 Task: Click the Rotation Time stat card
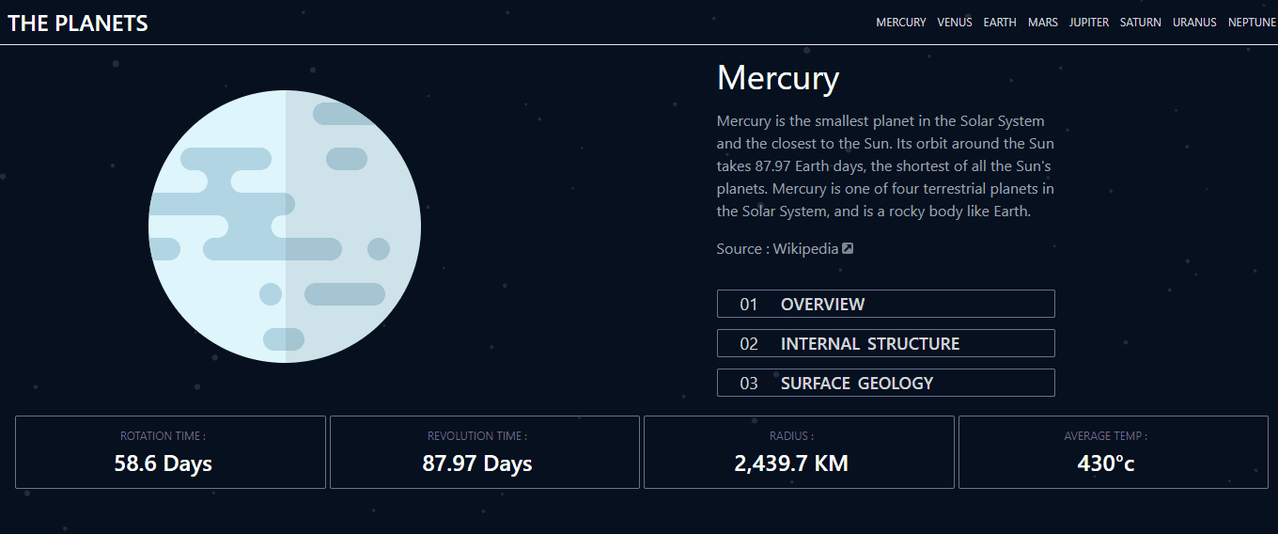tap(170, 452)
